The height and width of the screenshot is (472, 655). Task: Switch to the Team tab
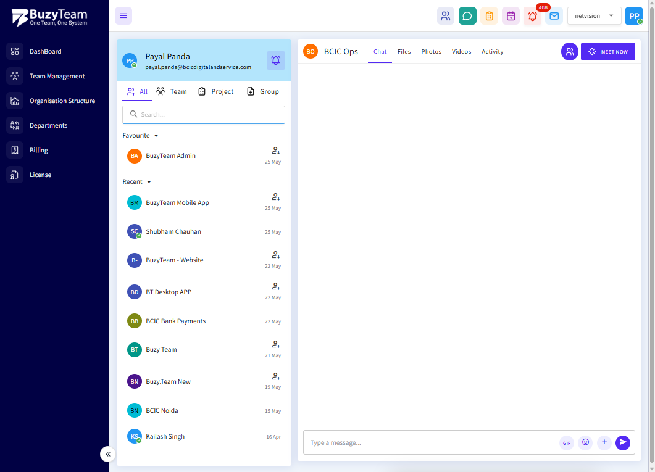tap(172, 92)
